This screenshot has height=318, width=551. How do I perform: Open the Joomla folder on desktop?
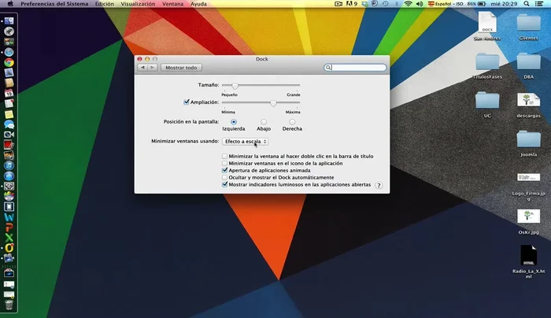(x=528, y=139)
